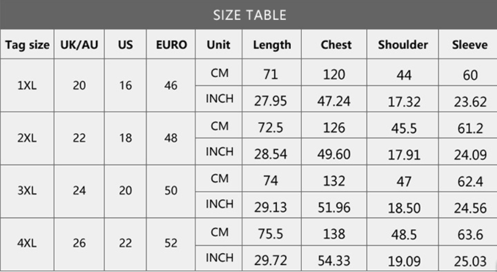Select the 54.33 chest inch cell

pyautogui.click(x=333, y=260)
